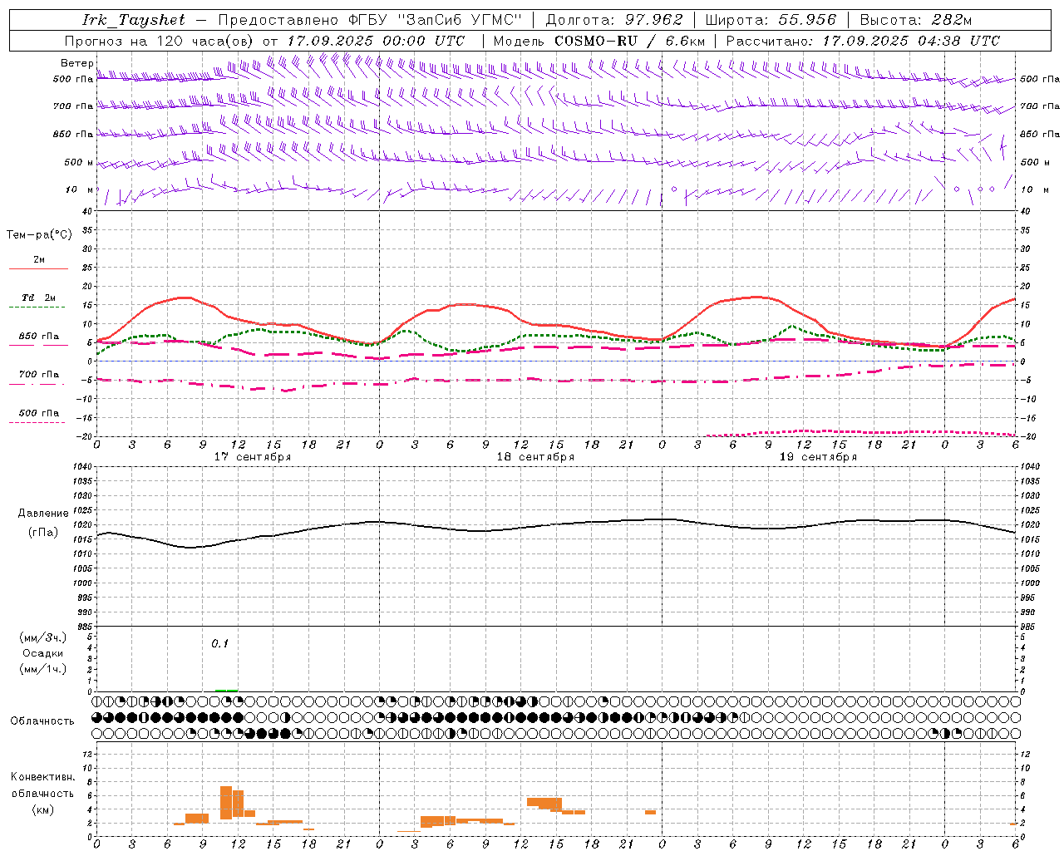
Task: Click the '(мм/3ч.)' precipitation unit label
Action: click(x=43, y=637)
